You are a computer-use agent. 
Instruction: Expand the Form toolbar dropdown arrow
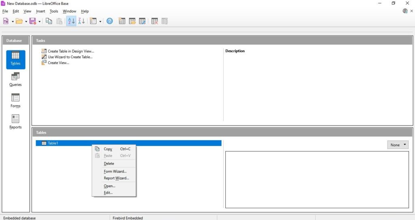pos(100,21)
